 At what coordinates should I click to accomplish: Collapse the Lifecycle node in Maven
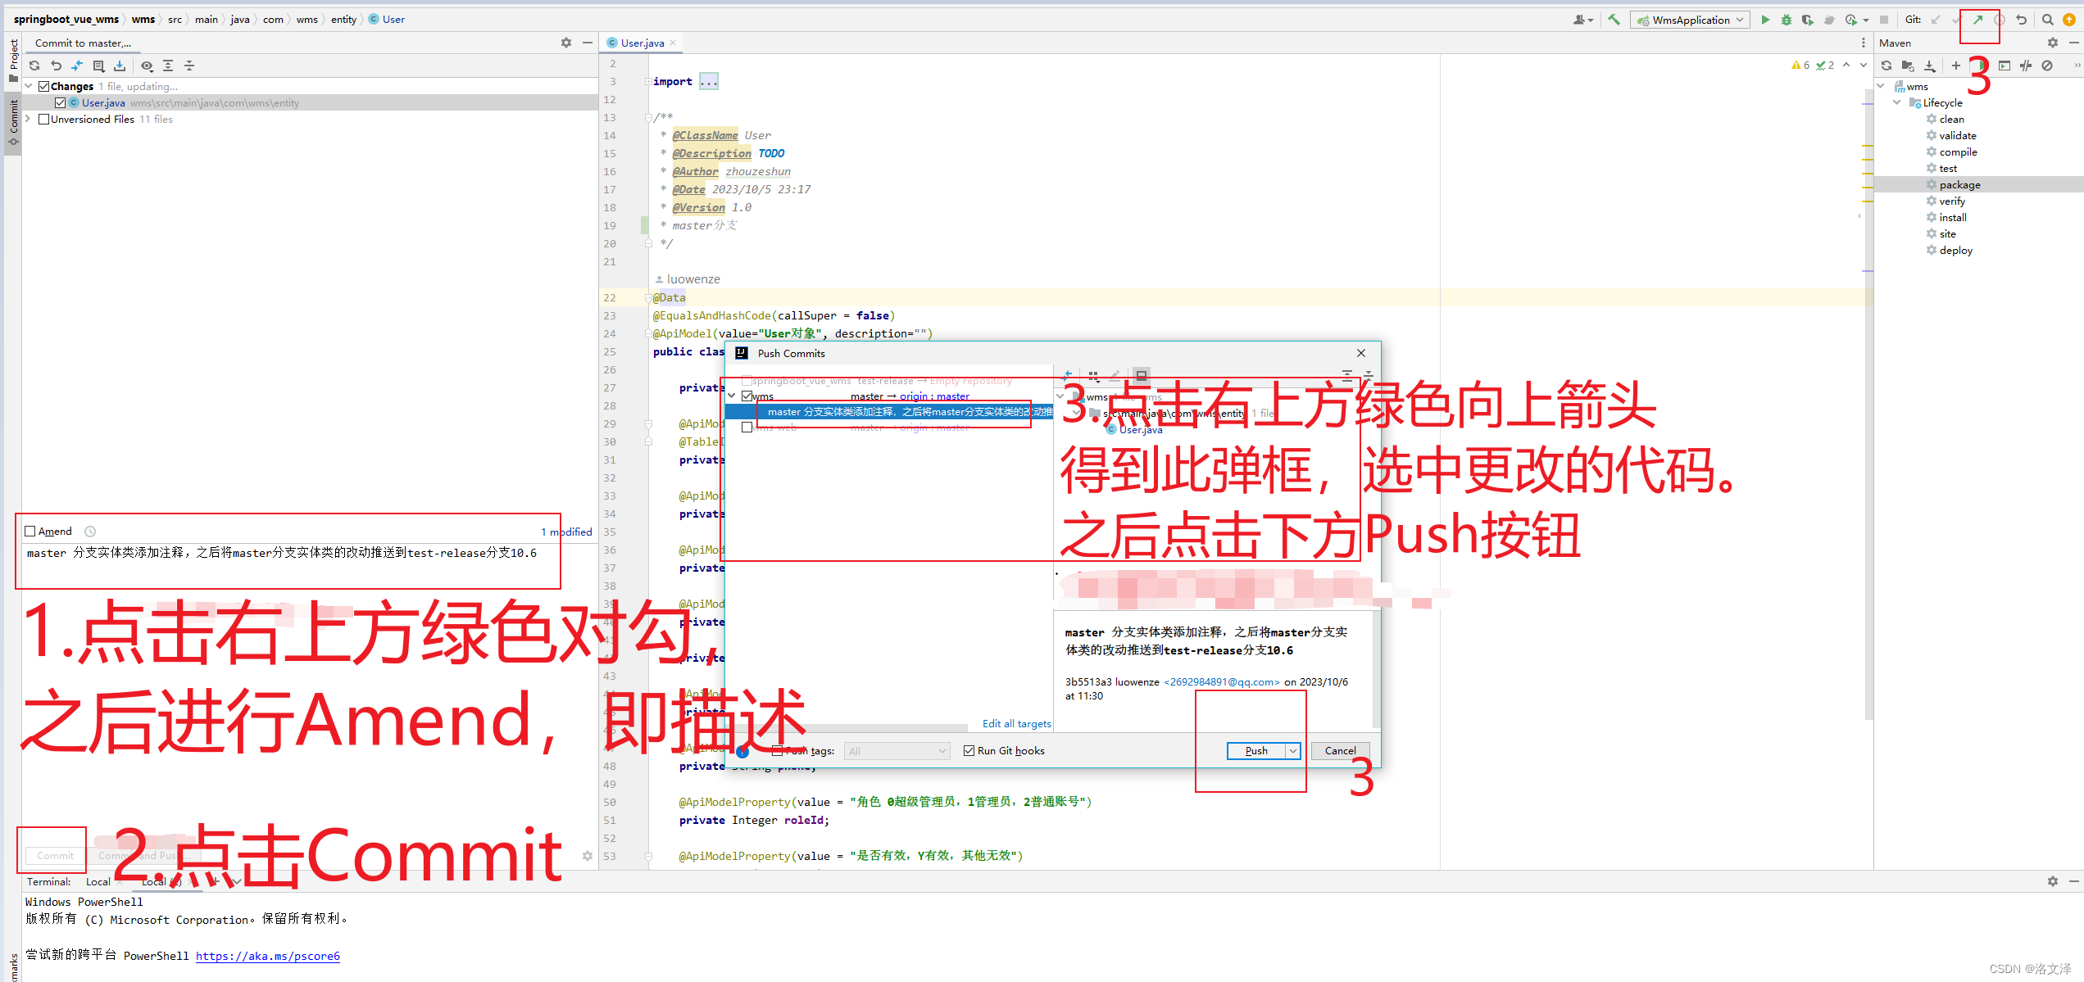1897,102
